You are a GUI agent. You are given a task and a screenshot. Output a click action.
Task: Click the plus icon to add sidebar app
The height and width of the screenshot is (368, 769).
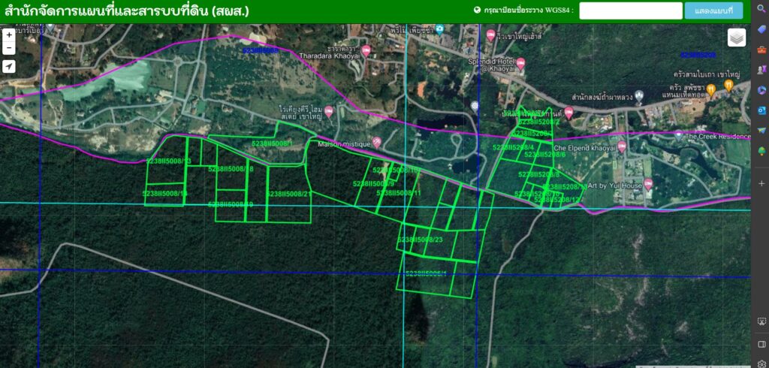pos(761,183)
